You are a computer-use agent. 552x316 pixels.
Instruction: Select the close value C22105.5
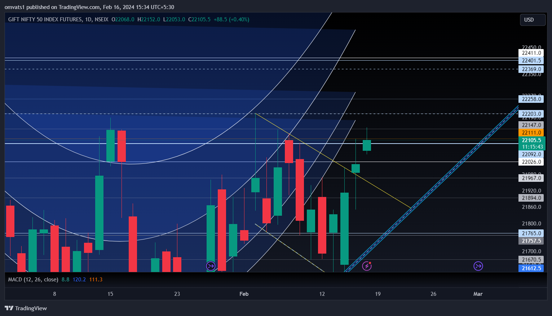click(x=199, y=19)
